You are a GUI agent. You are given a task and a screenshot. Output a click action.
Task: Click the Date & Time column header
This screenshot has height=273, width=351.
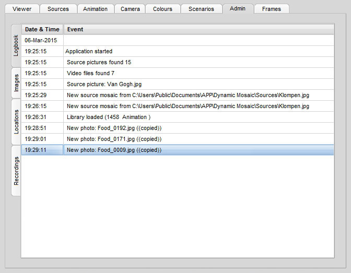43,29
